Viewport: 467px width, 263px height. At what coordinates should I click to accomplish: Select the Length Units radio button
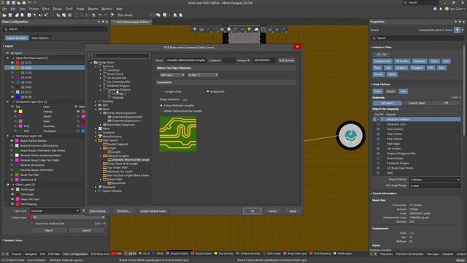click(163, 91)
